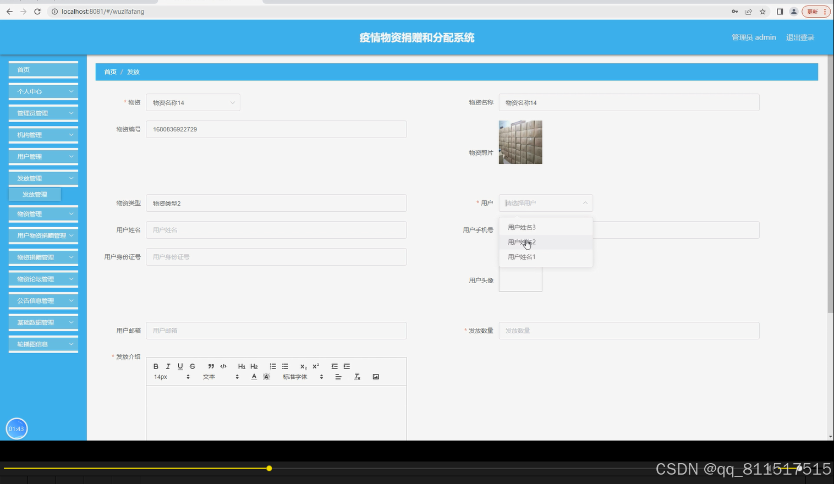The image size is (834, 484).
Task: Collapse the 发放管理 parent sidebar menu
Action: click(x=43, y=178)
